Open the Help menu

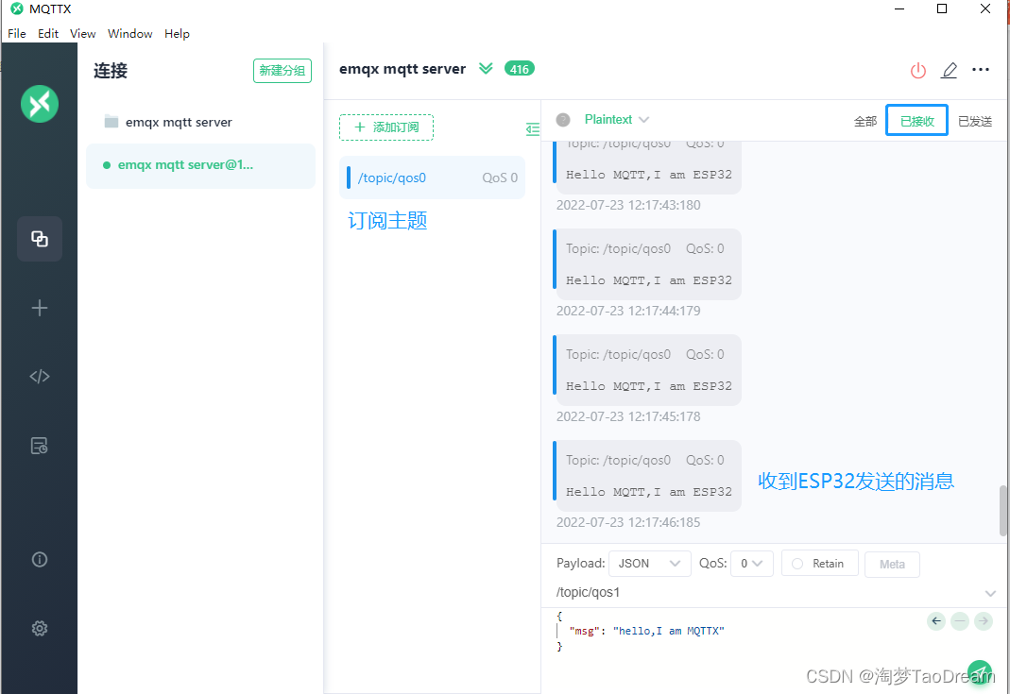click(x=177, y=33)
